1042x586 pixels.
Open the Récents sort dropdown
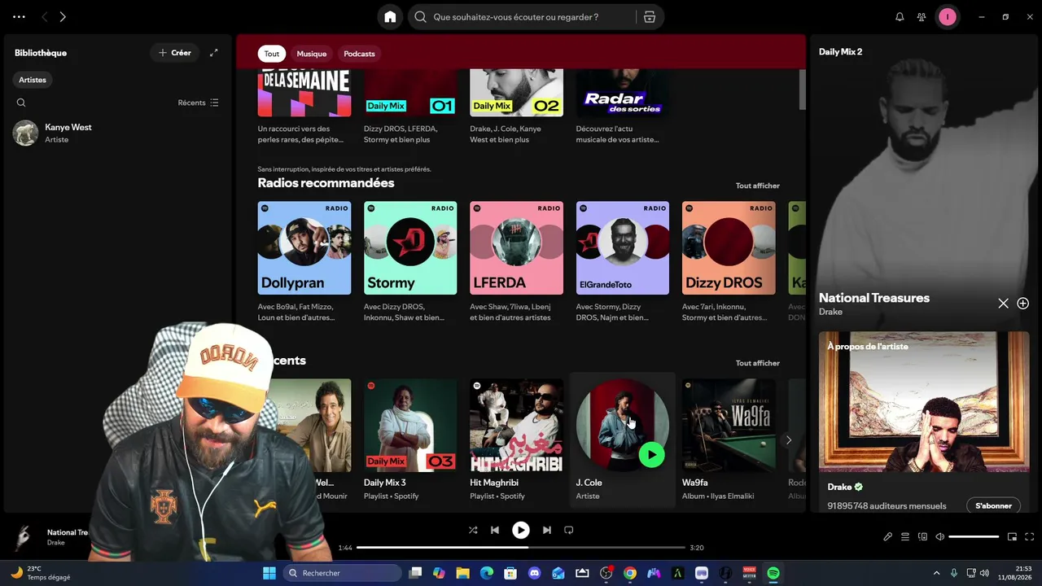coord(199,103)
